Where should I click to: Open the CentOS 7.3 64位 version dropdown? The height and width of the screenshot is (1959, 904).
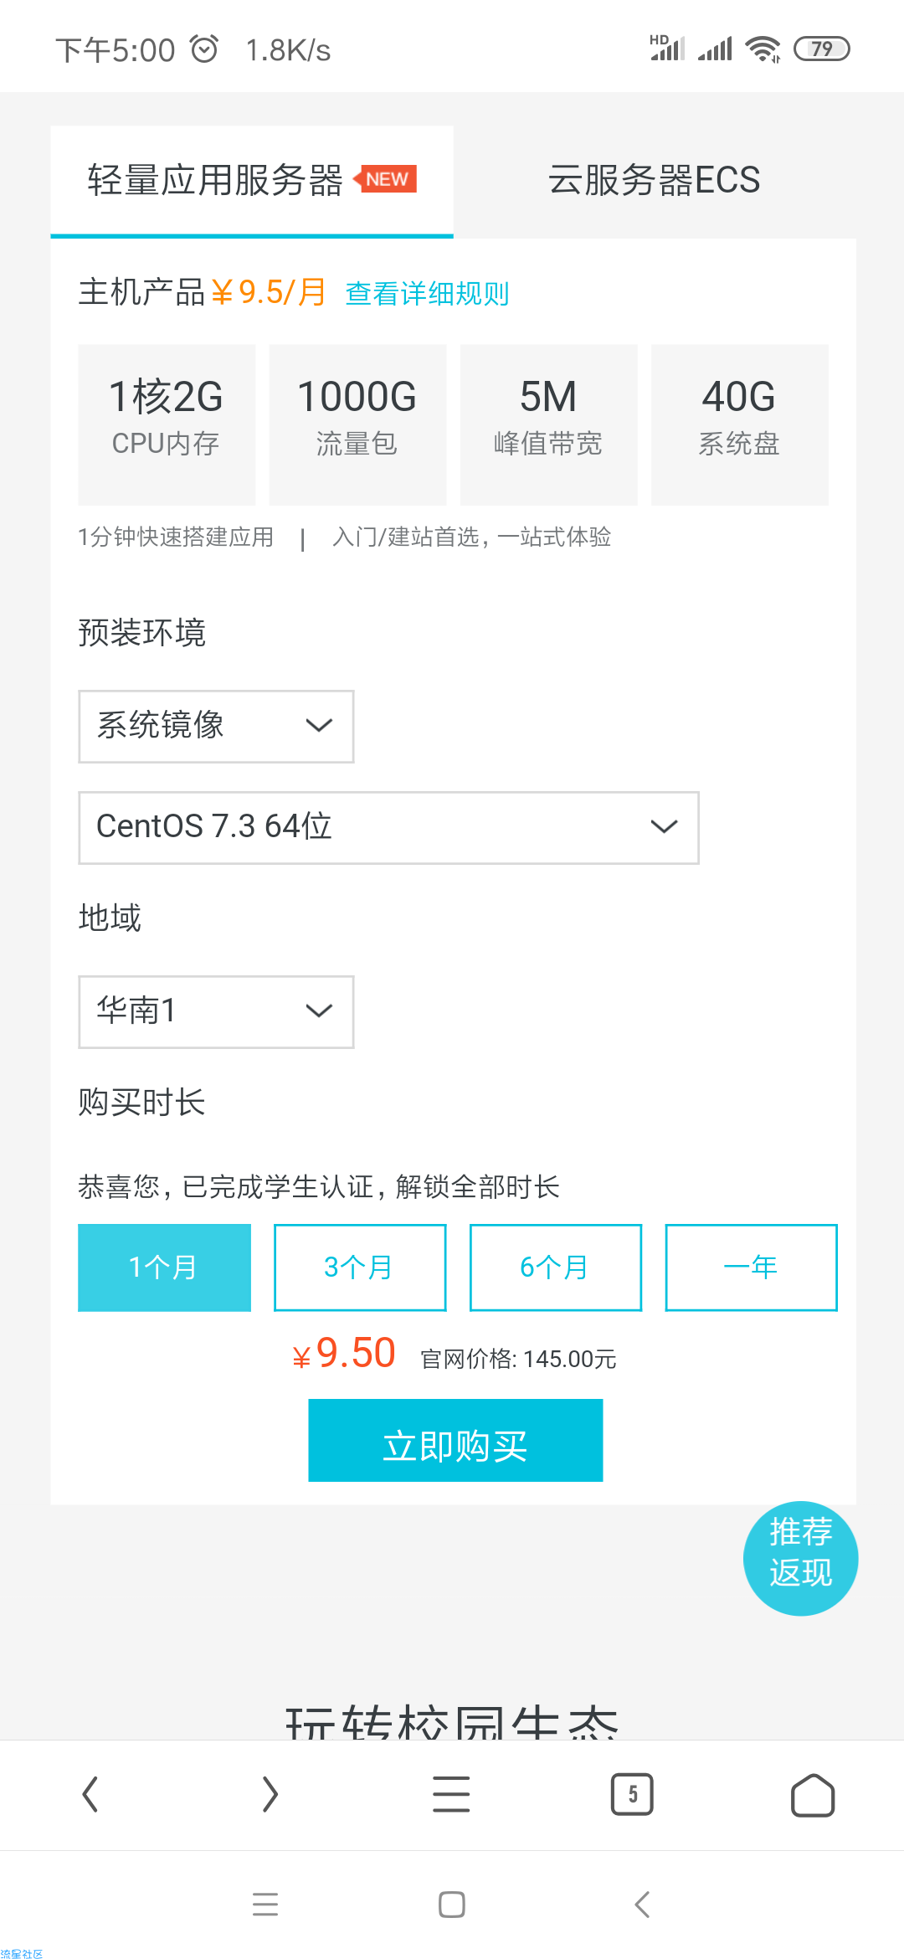click(388, 828)
